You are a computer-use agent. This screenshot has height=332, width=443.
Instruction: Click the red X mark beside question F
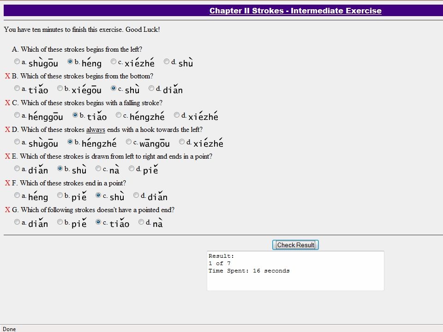7,183
